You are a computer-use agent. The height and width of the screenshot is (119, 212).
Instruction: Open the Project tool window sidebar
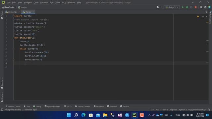pos(2,15)
